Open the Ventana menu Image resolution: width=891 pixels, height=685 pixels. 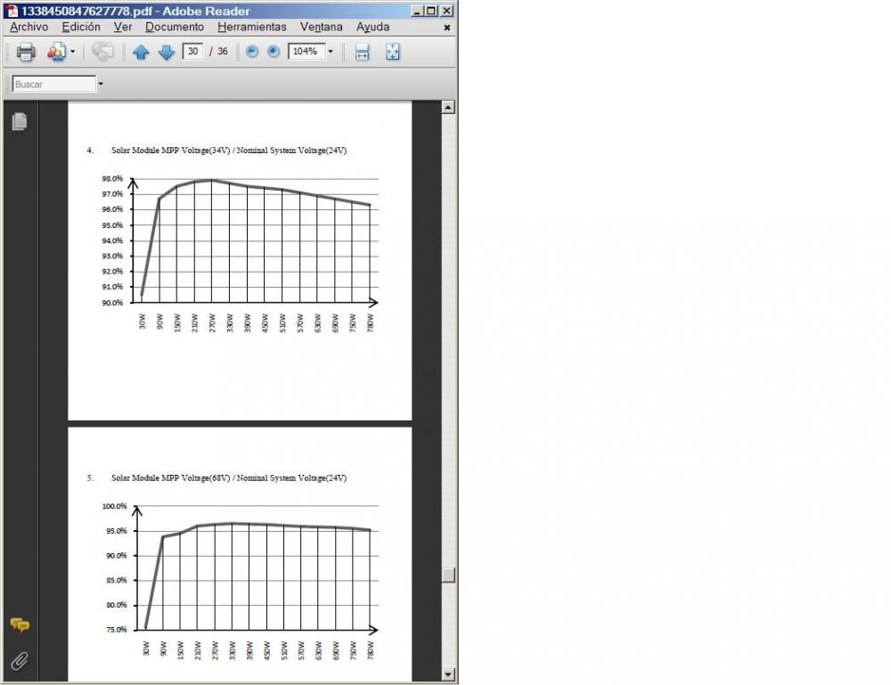321,27
